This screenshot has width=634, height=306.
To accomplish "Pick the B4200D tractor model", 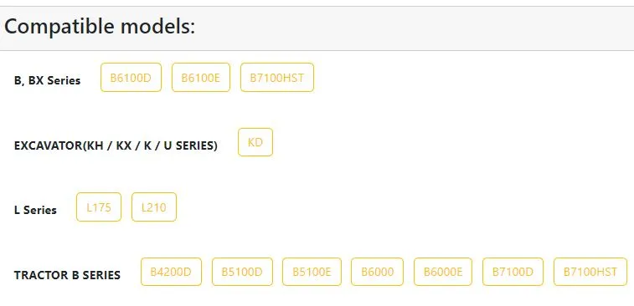I will [171, 272].
